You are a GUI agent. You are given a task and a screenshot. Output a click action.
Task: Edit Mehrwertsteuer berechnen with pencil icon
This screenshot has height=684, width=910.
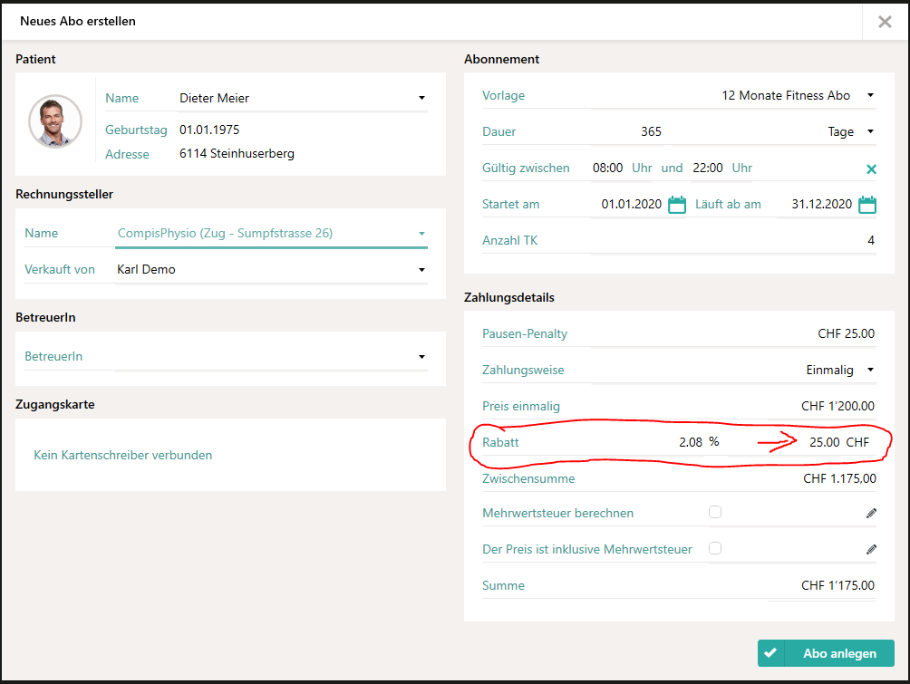tap(871, 513)
